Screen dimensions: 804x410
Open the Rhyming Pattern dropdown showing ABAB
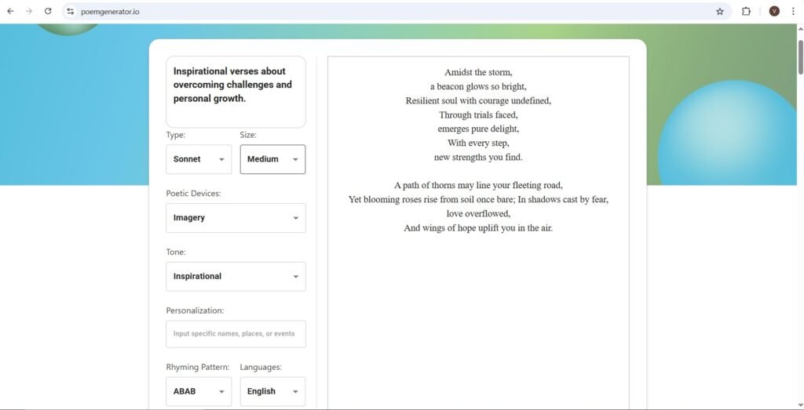pos(199,391)
